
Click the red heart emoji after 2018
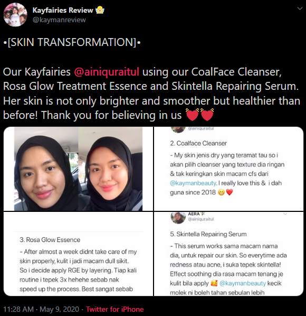coord(230,192)
